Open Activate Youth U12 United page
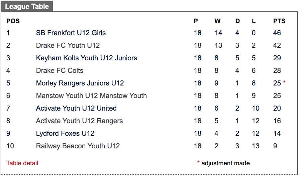 click(76, 108)
